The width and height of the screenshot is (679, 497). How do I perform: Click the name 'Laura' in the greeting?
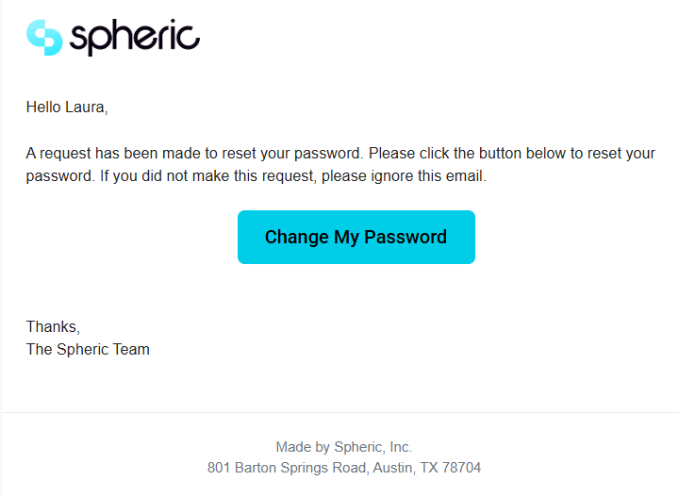85,108
